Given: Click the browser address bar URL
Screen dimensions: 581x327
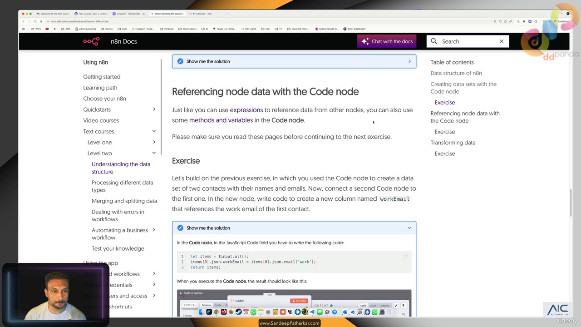Looking at the screenshot, I should point(79,21).
